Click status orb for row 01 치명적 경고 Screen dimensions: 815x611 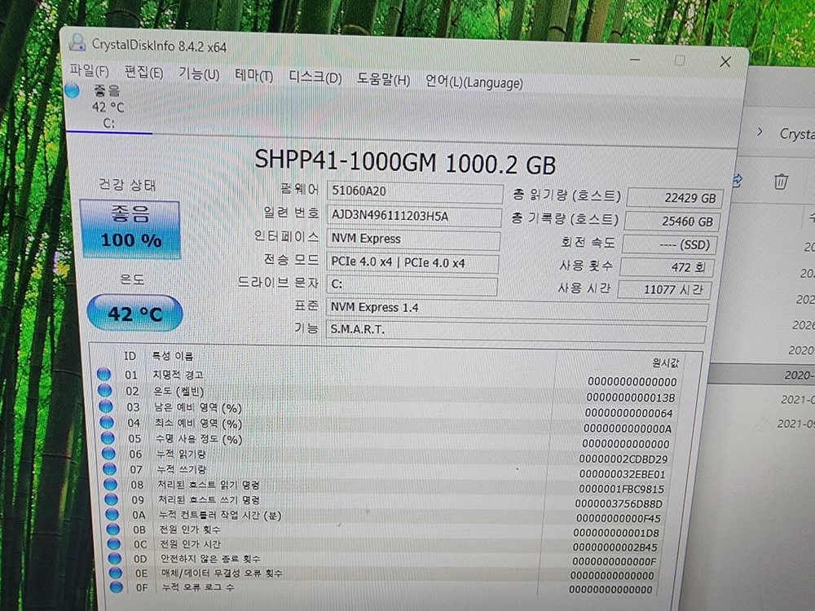[x=104, y=374]
